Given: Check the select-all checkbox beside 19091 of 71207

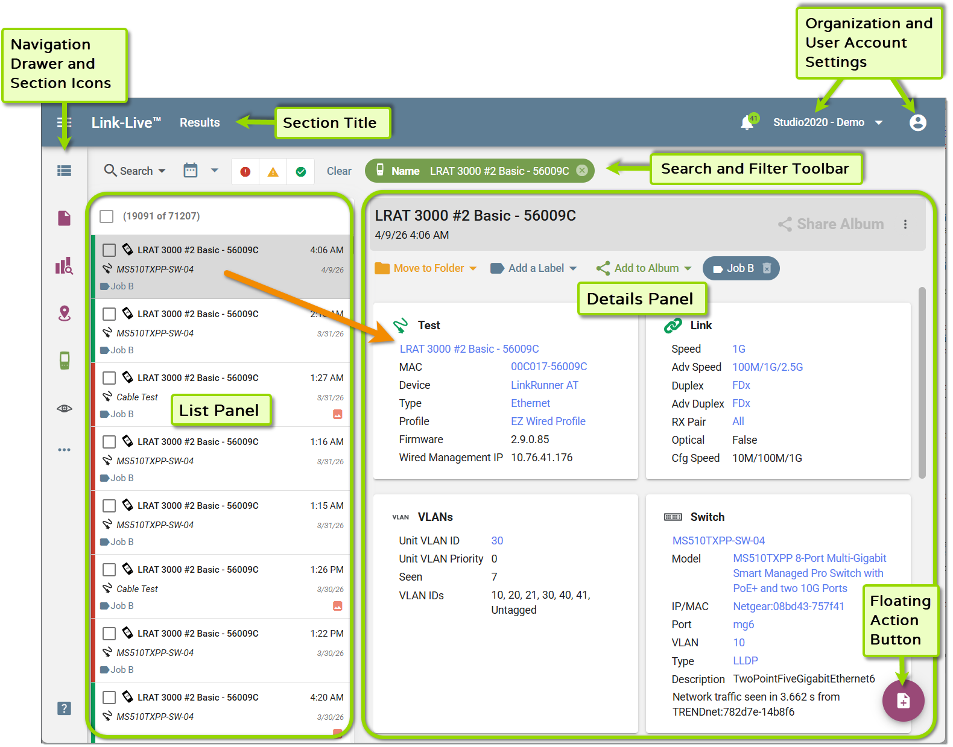Looking at the screenshot, I should [x=107, y=216].
